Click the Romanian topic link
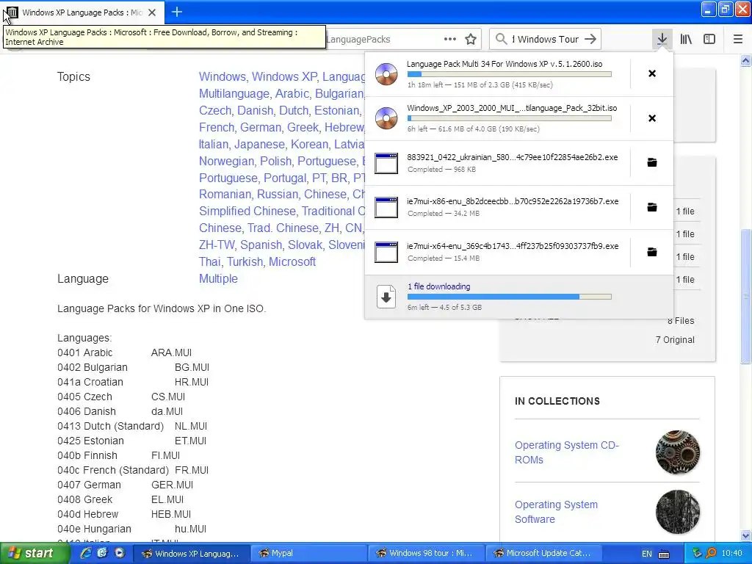 point(225,194)
